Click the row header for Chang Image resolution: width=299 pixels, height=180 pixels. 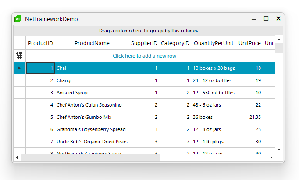tap(19, 80)
